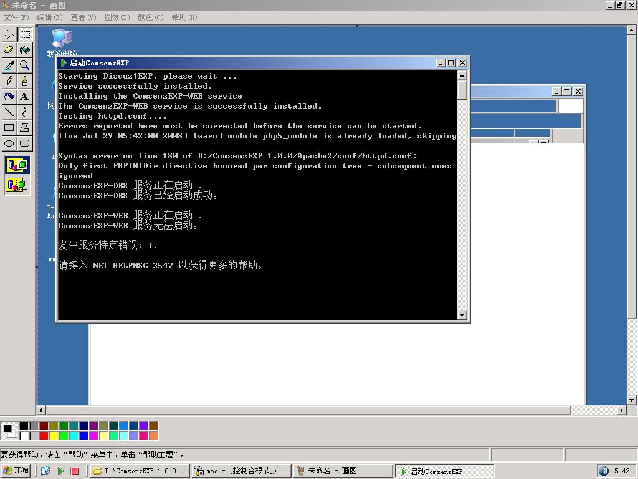
Task: Click the horizontal scrollbar left arrow
Action: click(x=40, y=410)
